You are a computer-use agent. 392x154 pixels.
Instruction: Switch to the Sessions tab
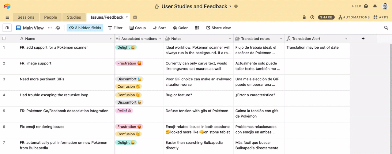26,17
